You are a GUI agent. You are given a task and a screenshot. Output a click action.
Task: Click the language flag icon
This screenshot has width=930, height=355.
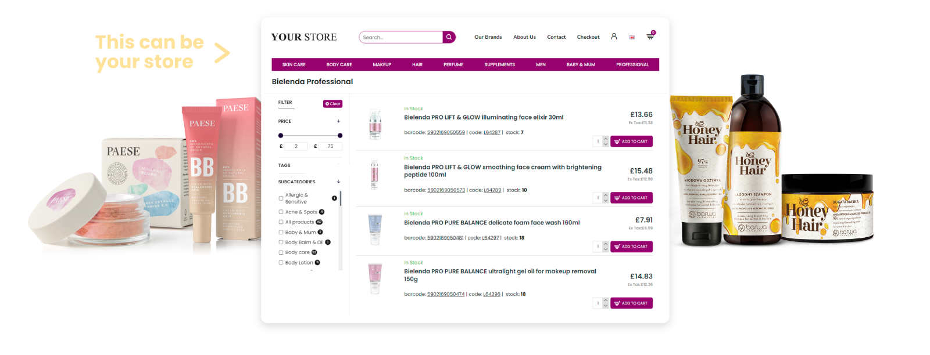click(x=632, y=37)
